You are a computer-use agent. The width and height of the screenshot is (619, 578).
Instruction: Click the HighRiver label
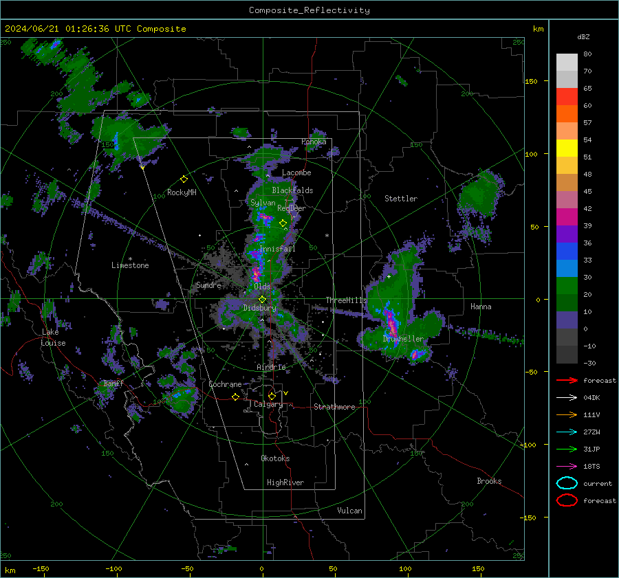click(x=285, y=482)
